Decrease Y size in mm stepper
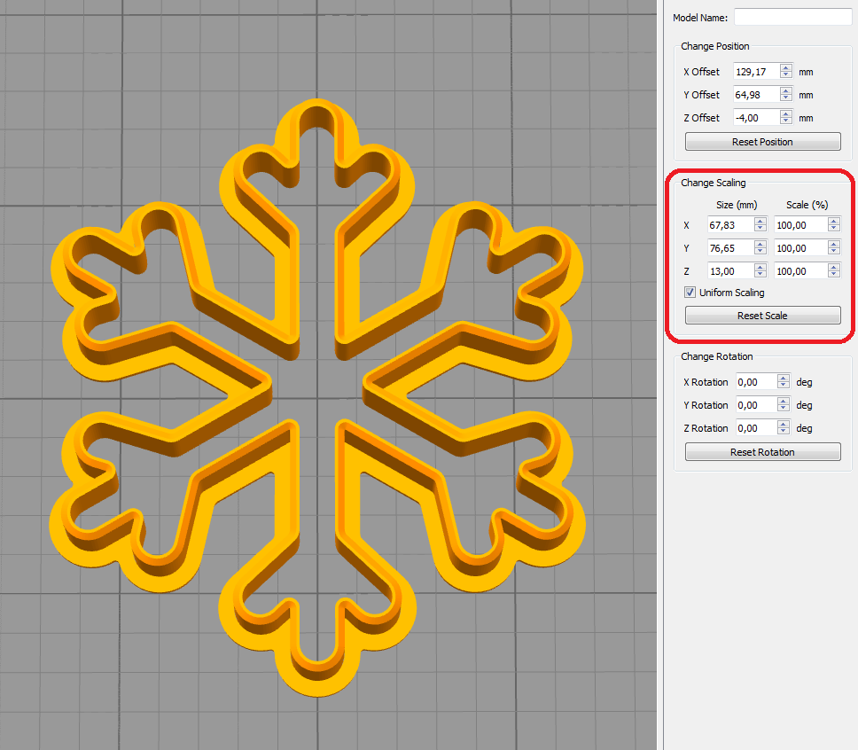 [760, 252]
